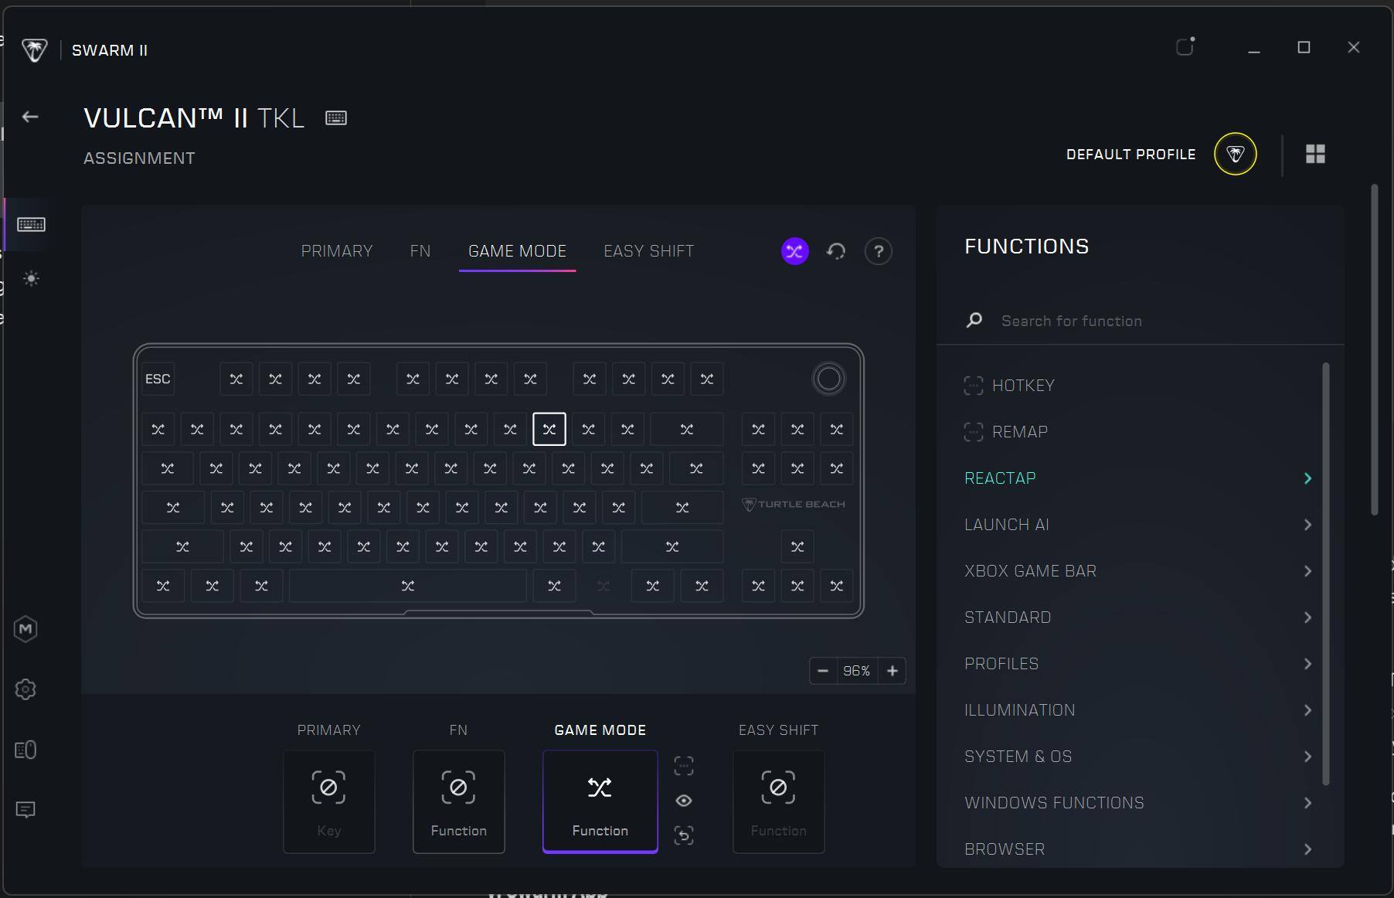Open the profile grid view icon
1394x898 pixels.
pos(1315,154)
